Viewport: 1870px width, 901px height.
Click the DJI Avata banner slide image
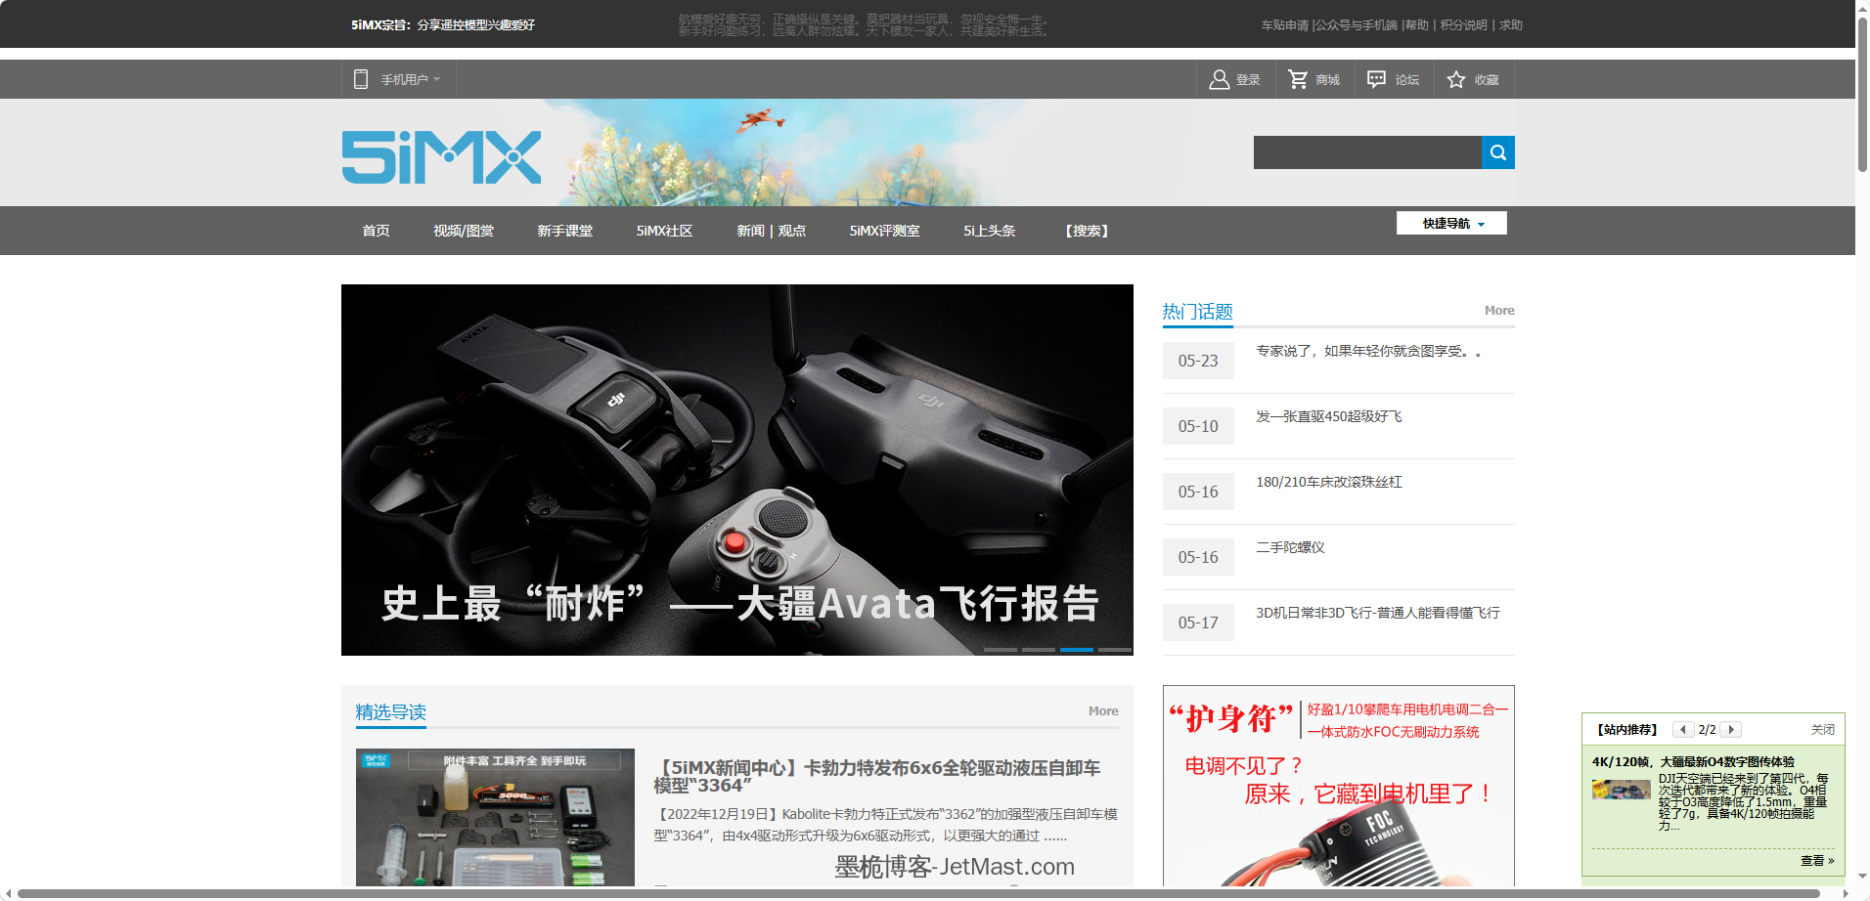pos(737,470)
